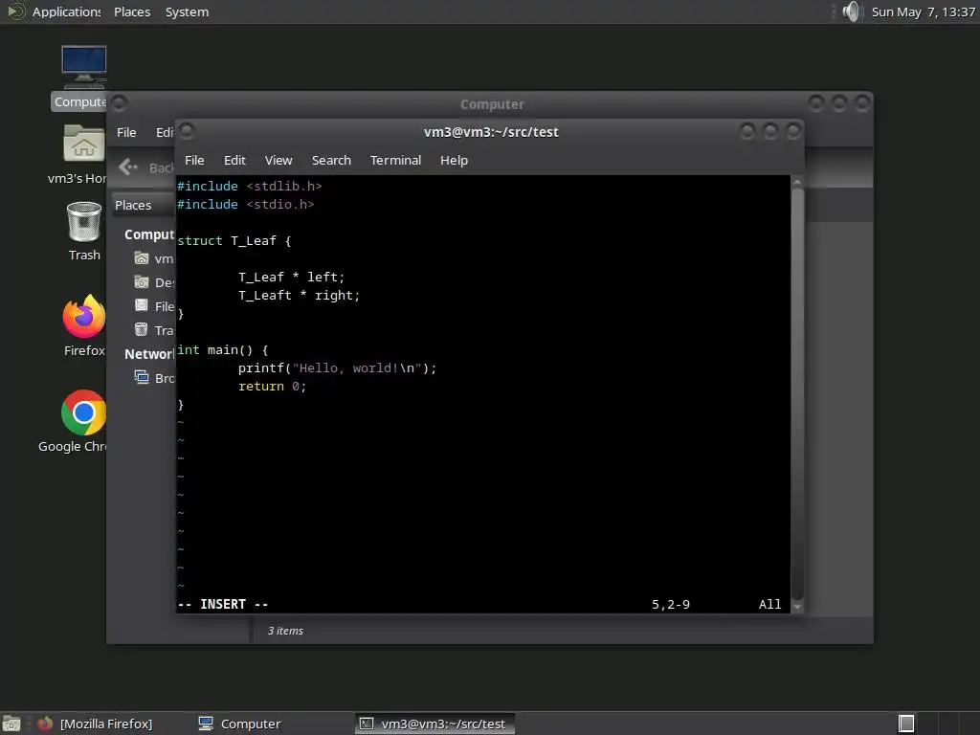980x735 pixels.
Task: Switch to Computer window taskbar button
Action: pos(240,724)
